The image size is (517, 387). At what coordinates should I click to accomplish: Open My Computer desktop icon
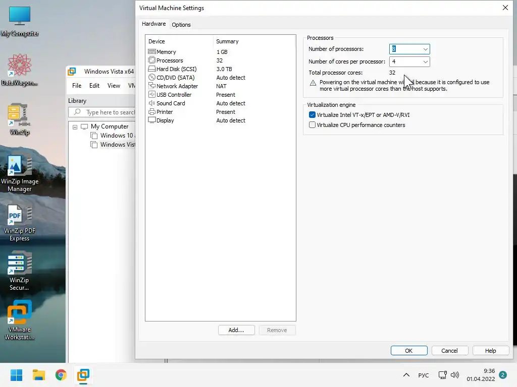[x=20, y=21]
